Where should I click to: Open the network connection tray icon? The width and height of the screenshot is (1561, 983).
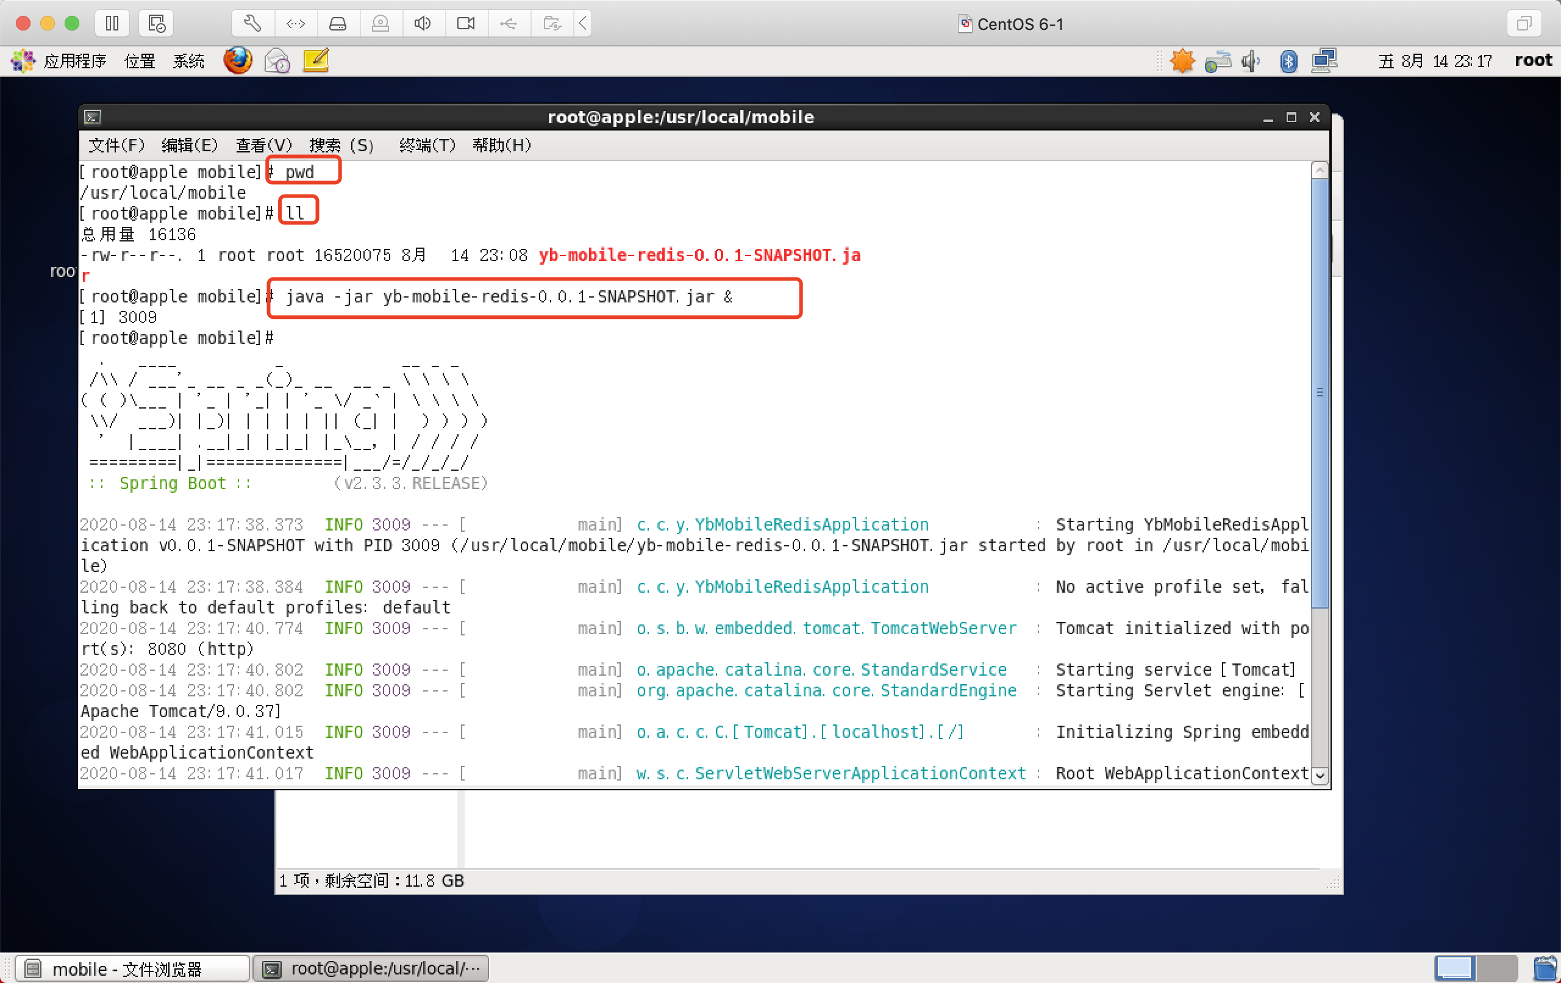pos(1324,61)
